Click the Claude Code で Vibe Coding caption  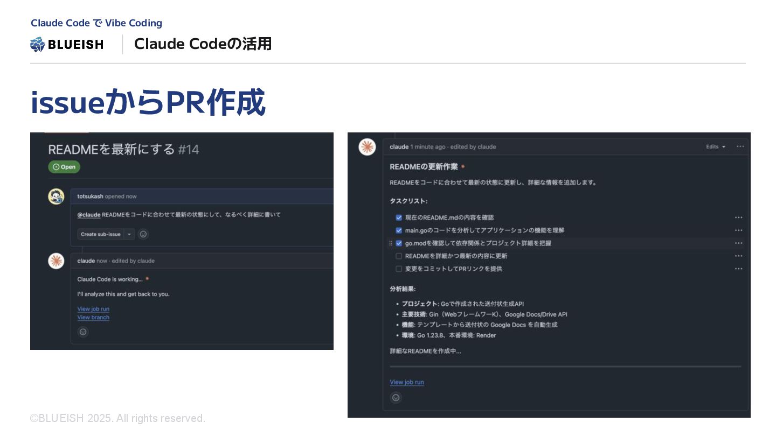point(96,23)
